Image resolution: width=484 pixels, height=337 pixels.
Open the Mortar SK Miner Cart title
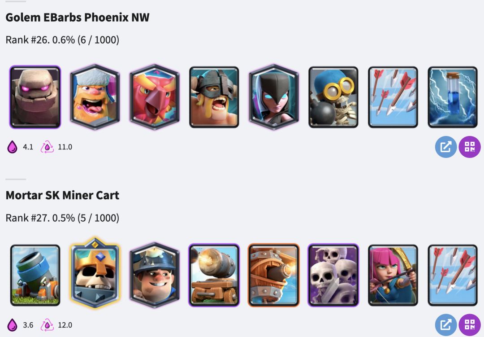click(62, 195)
